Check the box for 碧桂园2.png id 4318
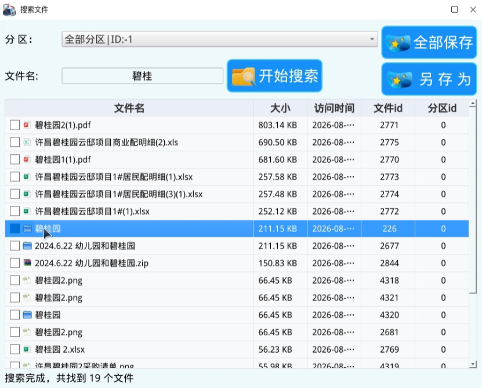The image size is (482, 388). (x=15, y=280)
